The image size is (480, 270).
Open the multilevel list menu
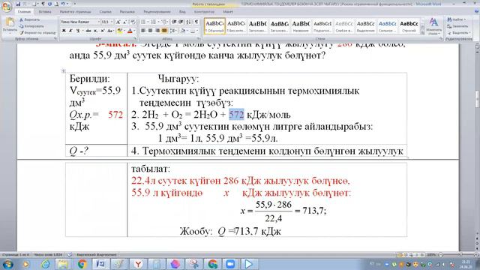pos(165,22)
